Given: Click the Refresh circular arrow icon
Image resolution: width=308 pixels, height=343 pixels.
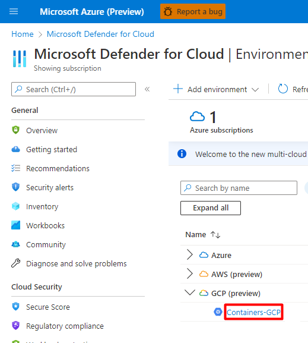Looking at the screenshot, I should click(x=283, y=89).
